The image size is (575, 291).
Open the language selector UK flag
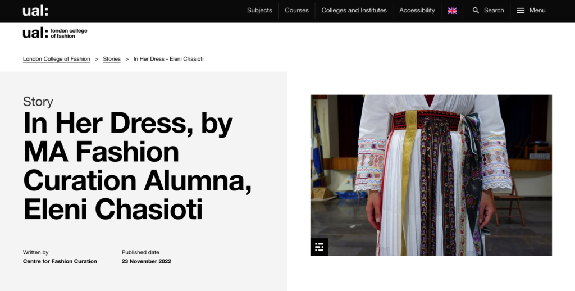pyautogui.click(x=452, y=11)
